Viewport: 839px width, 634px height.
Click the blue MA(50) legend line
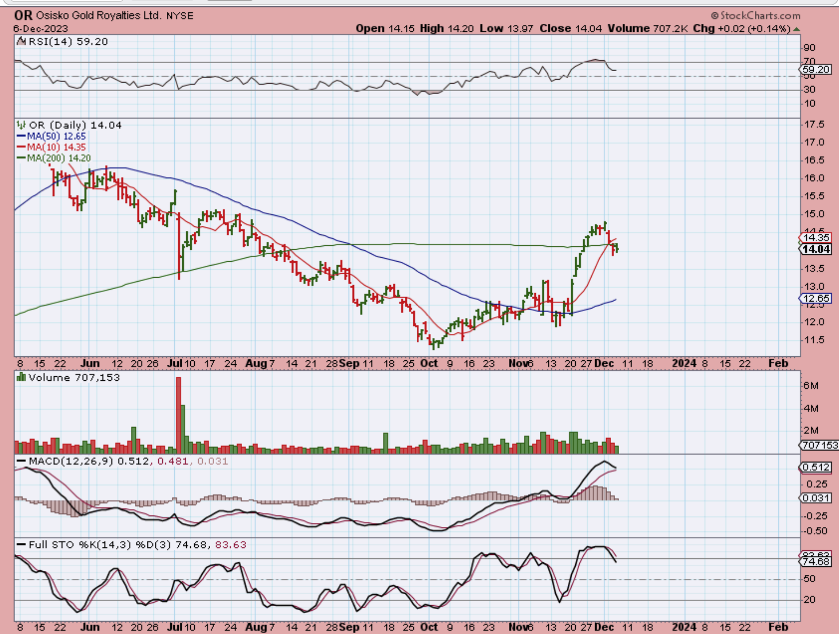[x=21, y=136]
